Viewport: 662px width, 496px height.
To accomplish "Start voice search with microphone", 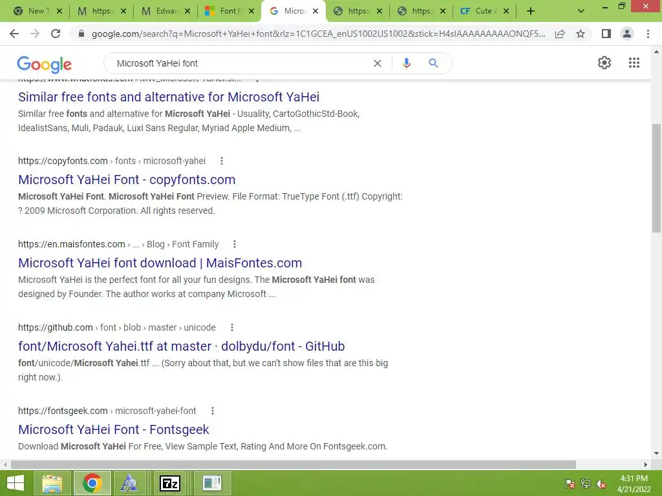I will click(407, 63).
